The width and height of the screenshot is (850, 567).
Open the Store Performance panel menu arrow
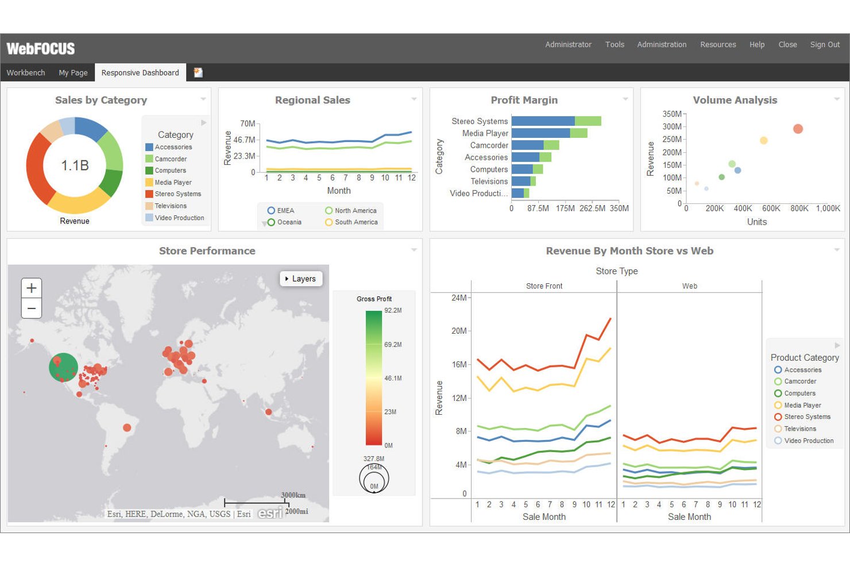coord(414,250)
